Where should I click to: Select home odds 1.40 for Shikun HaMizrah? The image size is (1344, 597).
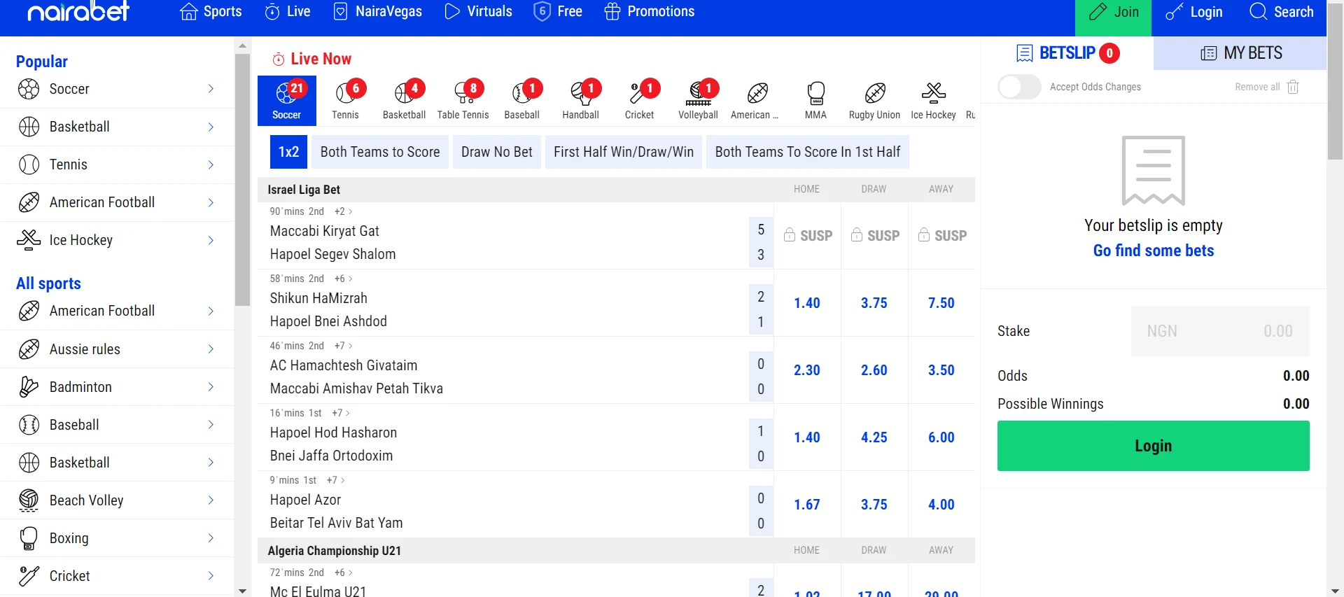point(807,303)
